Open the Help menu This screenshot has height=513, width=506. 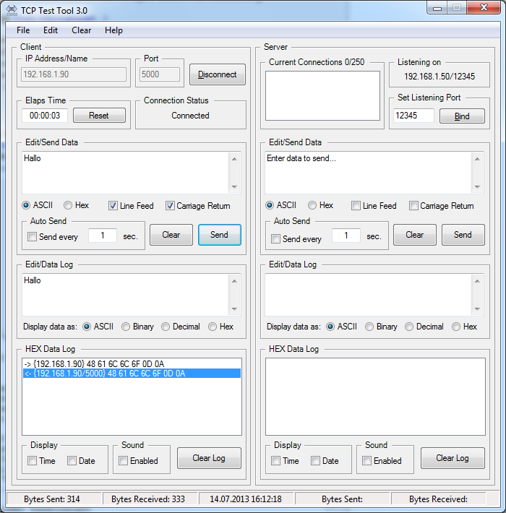(113, 30)
